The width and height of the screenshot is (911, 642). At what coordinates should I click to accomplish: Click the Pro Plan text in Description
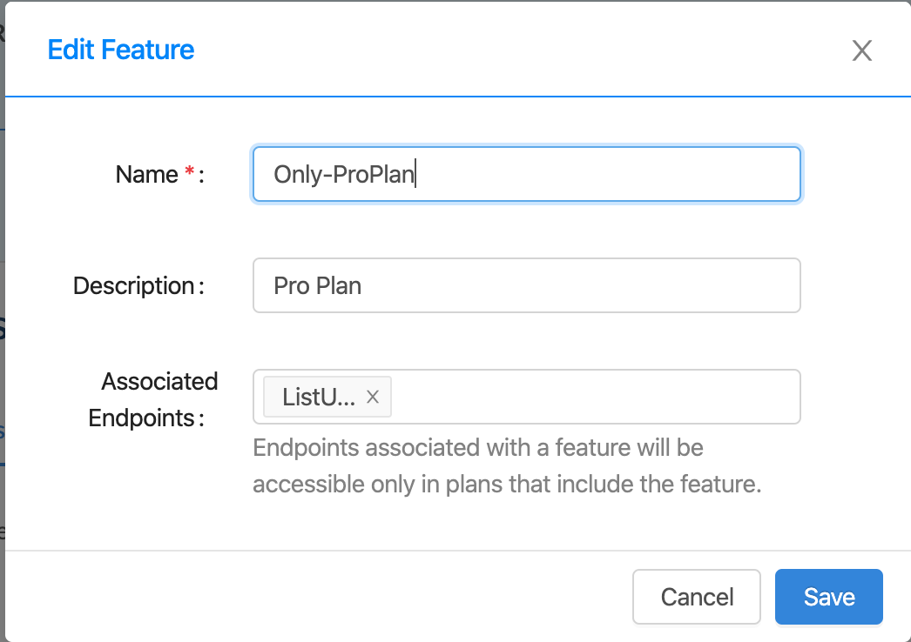pos(317,286)
